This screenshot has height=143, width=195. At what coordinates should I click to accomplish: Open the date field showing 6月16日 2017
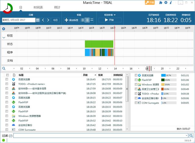pos(19,20)
